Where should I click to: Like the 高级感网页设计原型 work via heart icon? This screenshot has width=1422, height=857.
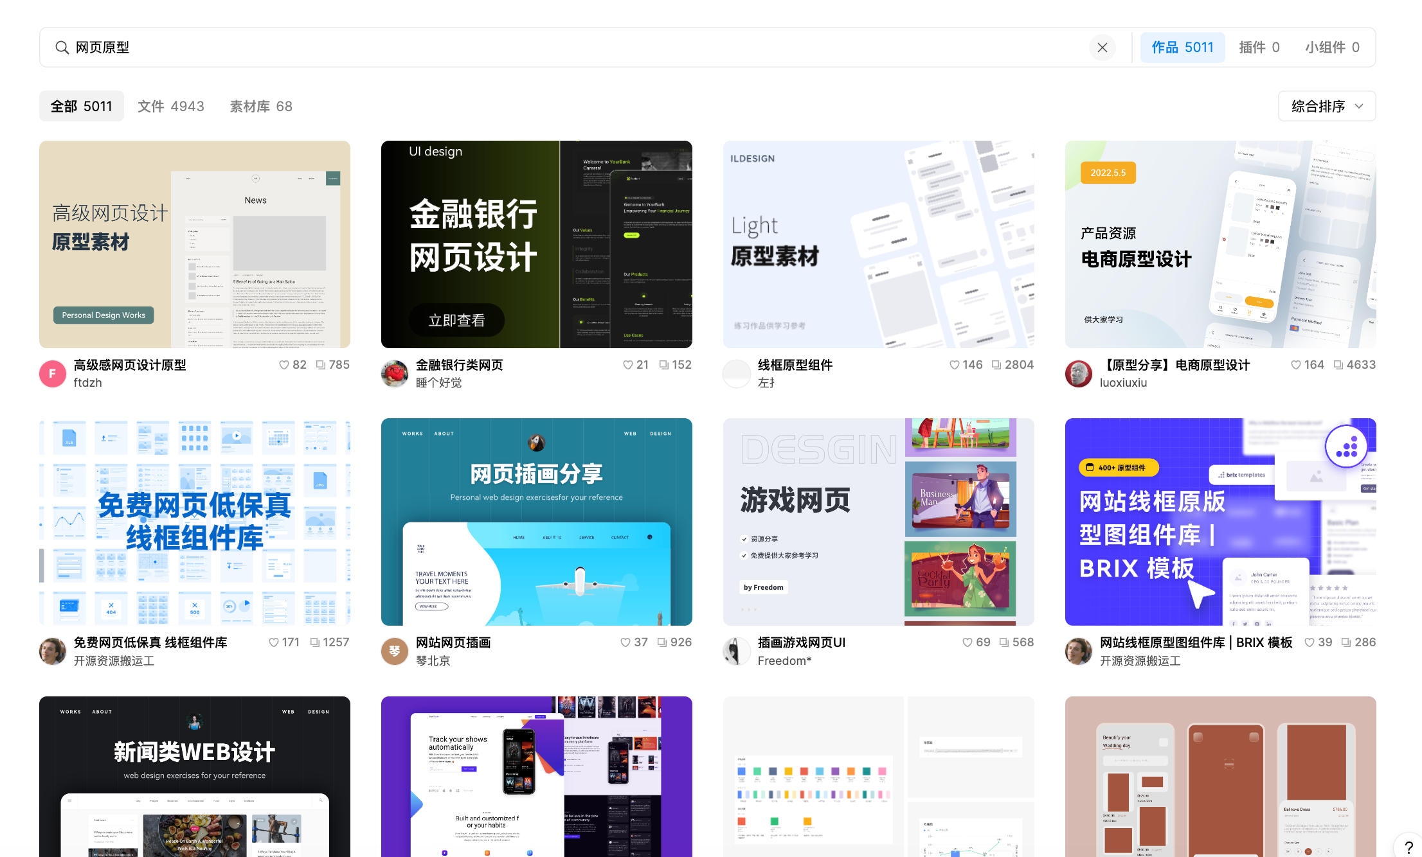(283, 364)
